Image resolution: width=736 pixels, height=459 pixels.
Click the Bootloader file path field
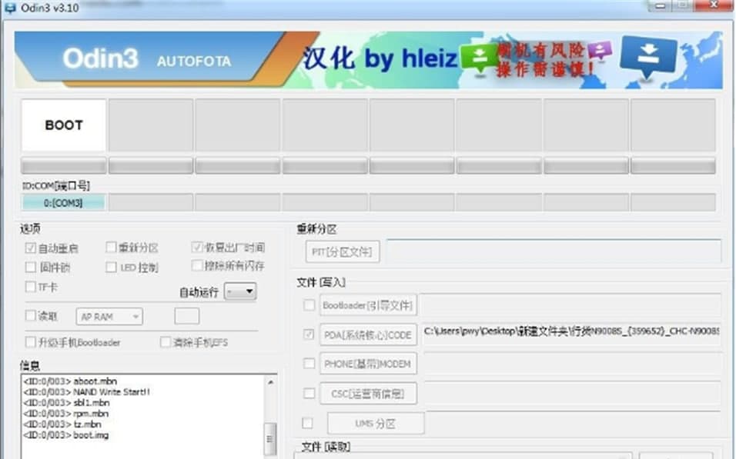(571, 304)
